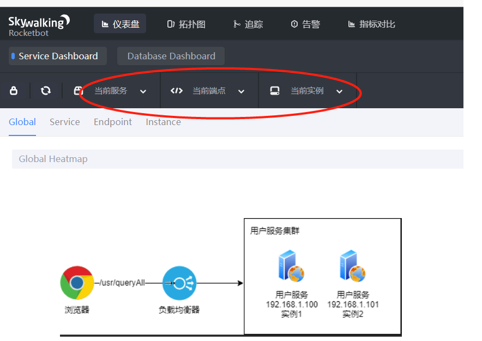Expand the chevron next to 当前实例
The width and height of the screenshot is (482, 341).
click(339, 91)
